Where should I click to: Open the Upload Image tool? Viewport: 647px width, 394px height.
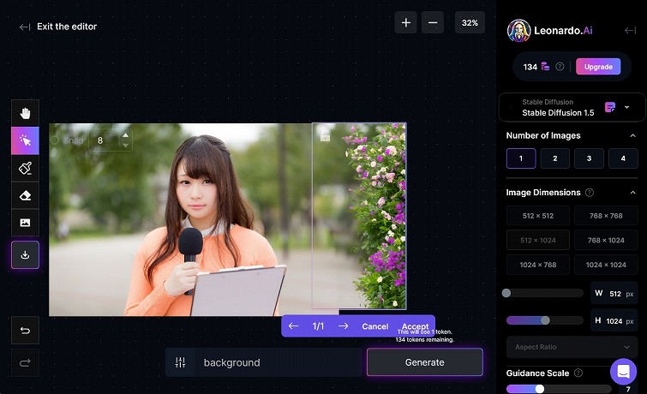25,223
